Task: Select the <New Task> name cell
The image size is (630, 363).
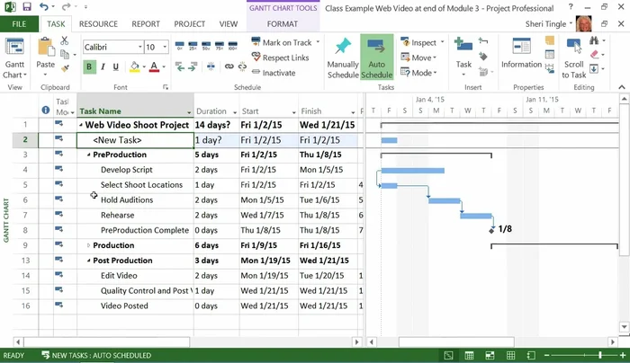Action: (x=135, y=140)
